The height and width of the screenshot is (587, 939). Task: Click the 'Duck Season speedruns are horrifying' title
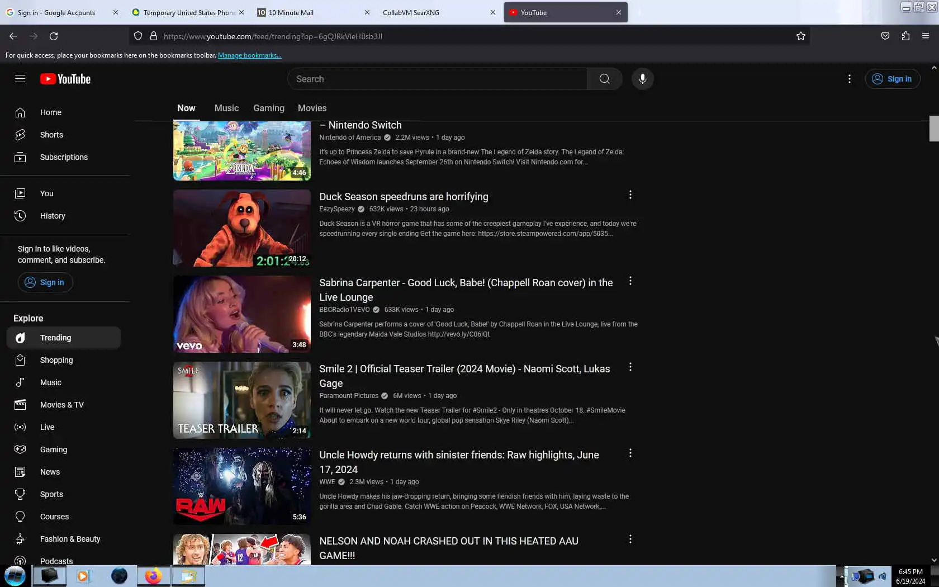(404, 197)
